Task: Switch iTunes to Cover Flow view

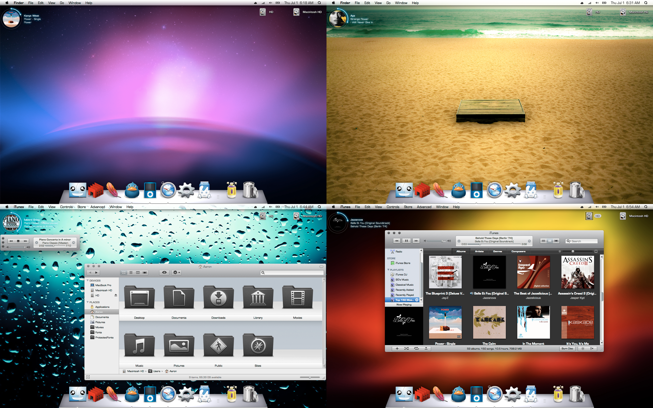Action: click(556, 241)
